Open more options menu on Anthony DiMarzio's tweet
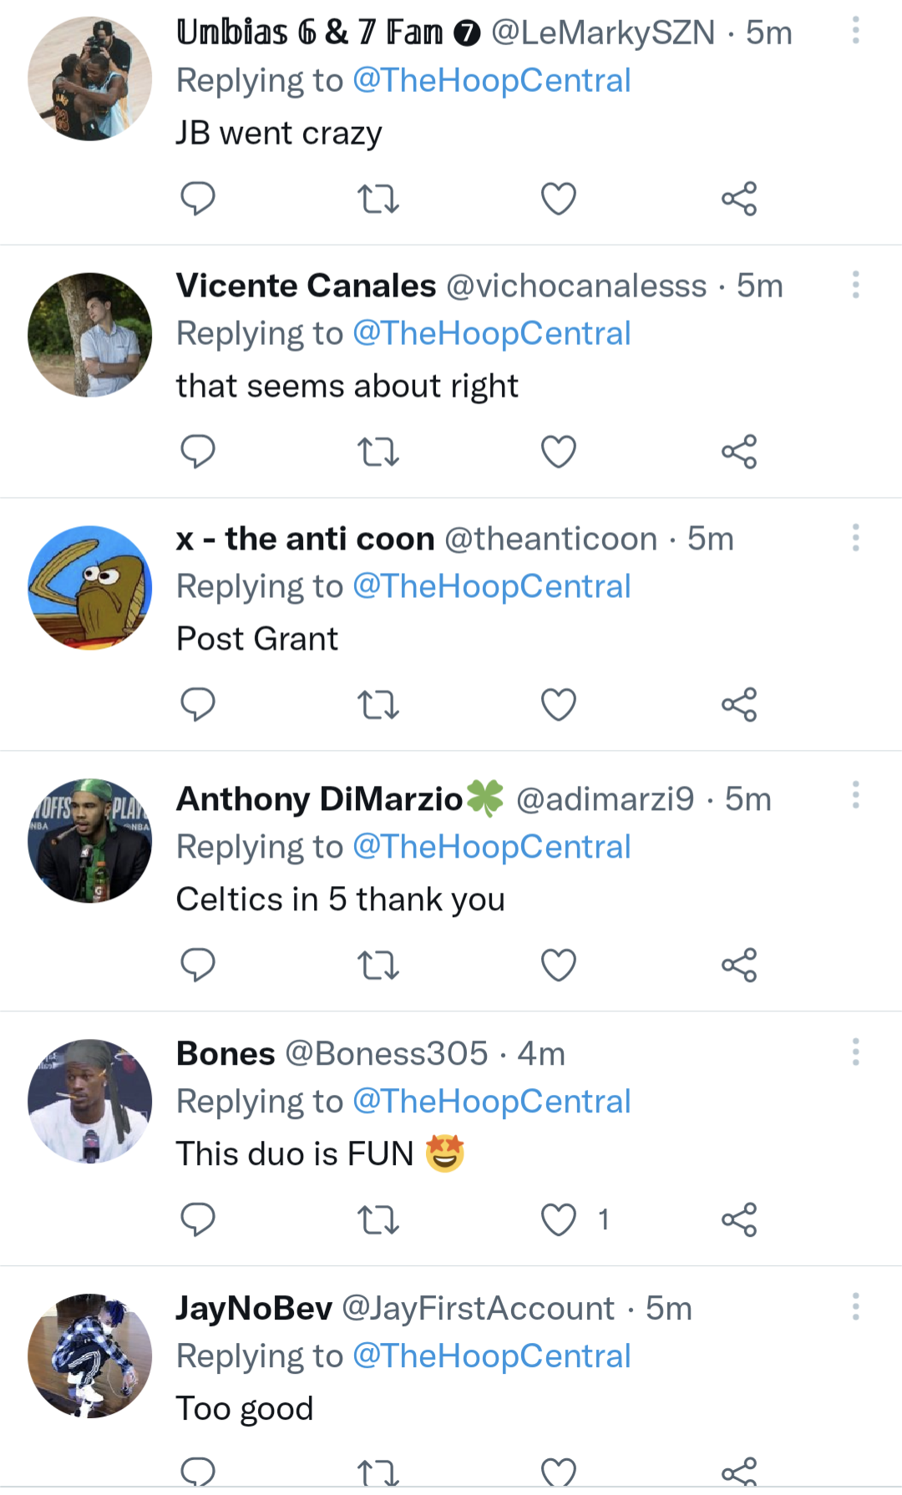The height and width of the screenshot is (1495, 902). pyautogui.click(x=855, y=795)
